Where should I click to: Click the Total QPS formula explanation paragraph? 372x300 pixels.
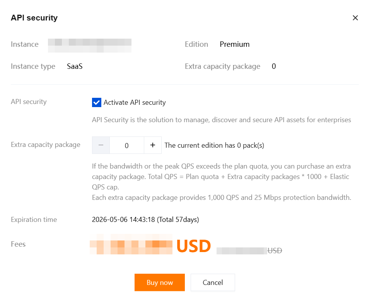coord(221,177)
